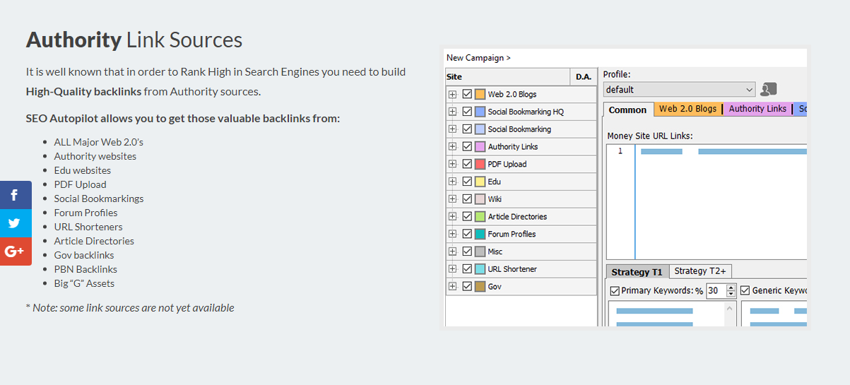Expand the Article Directories tree node
Image resolution: width=850 pixels, height=385 pixels.
[x=452, y=217]
